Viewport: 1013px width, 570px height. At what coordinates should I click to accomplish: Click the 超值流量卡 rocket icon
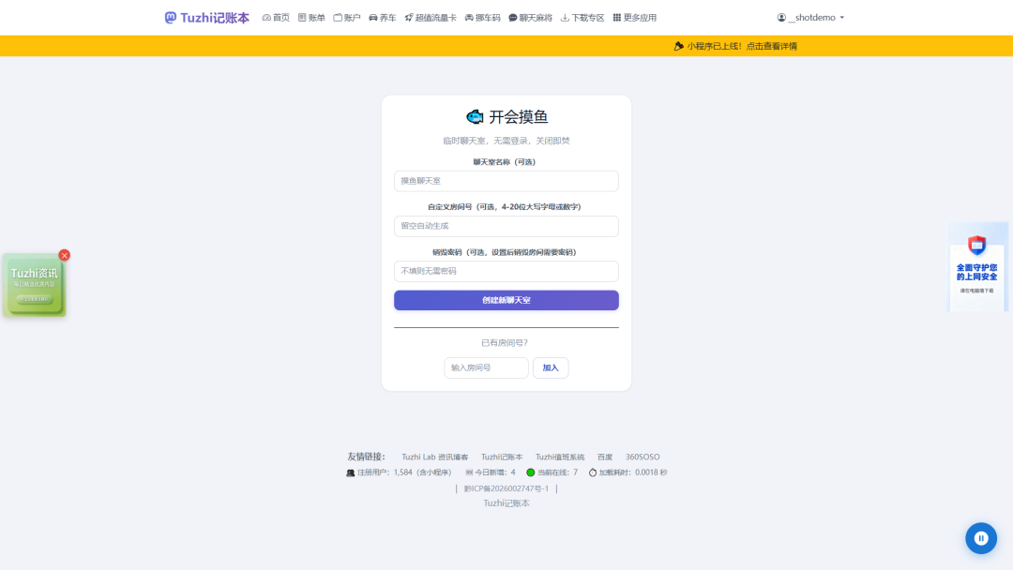(x=409, y=18)
